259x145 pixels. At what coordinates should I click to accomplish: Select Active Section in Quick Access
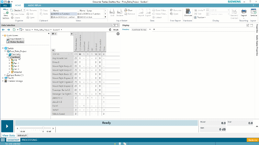(17, 42)
